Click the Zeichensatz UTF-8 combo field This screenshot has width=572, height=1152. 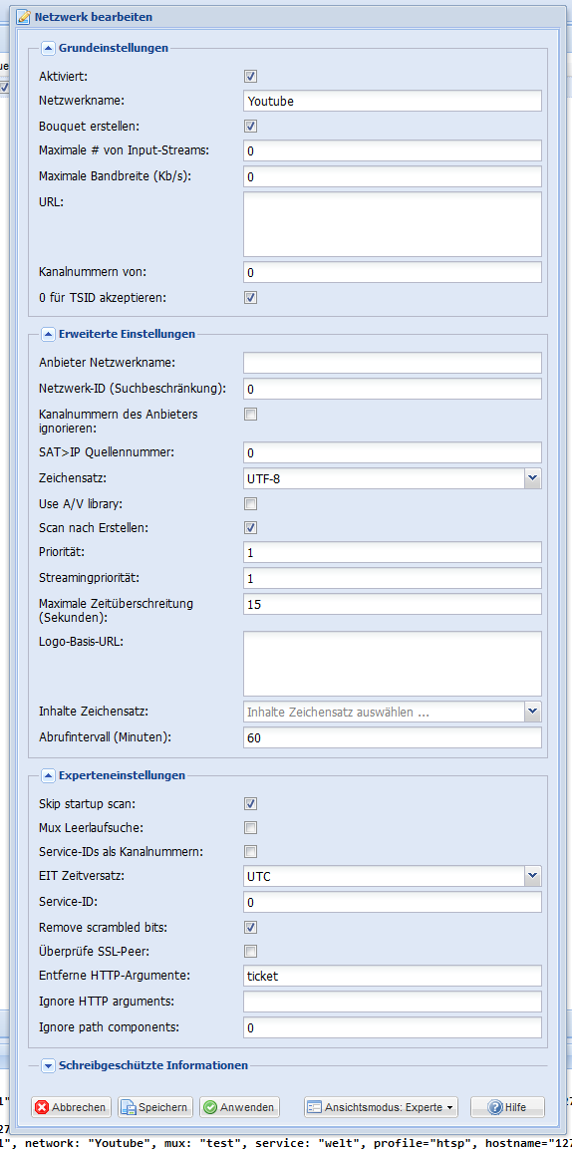coord(384,479)
